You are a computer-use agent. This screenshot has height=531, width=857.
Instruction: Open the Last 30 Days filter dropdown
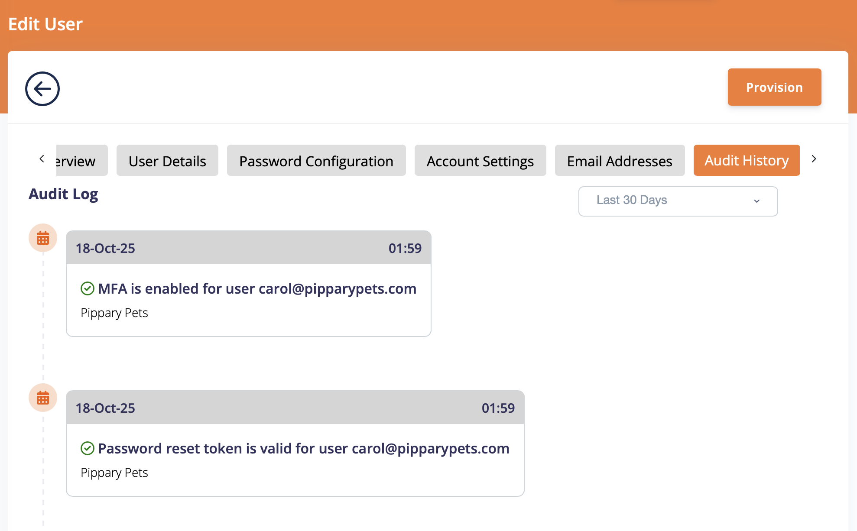(678, 201)
